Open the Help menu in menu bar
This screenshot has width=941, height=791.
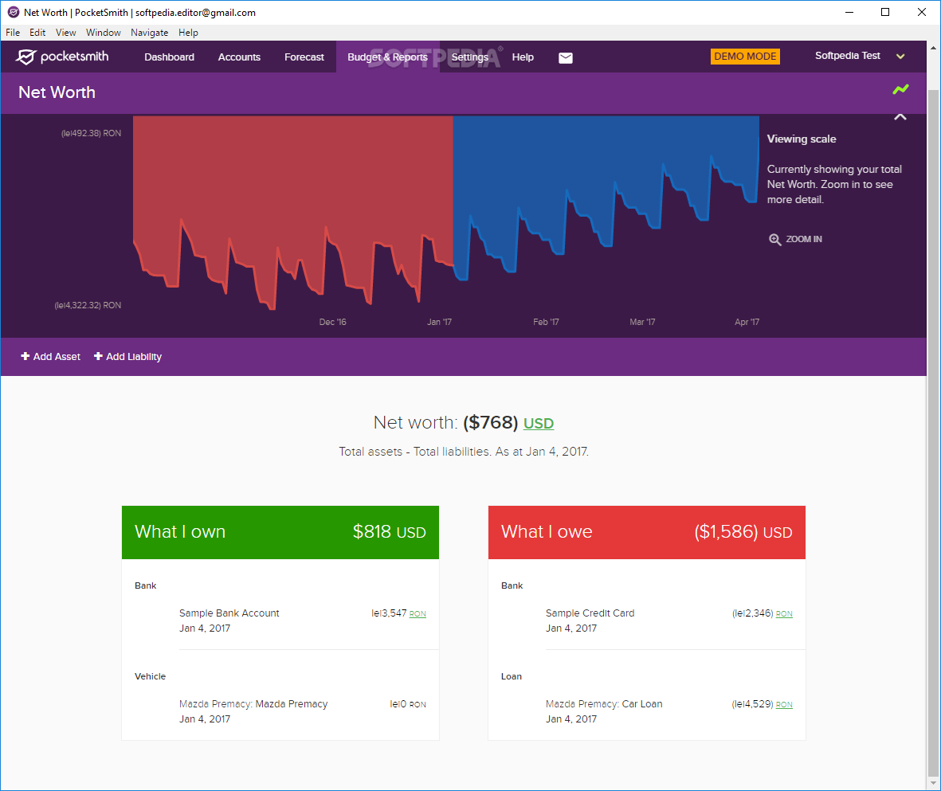point(188,33)
